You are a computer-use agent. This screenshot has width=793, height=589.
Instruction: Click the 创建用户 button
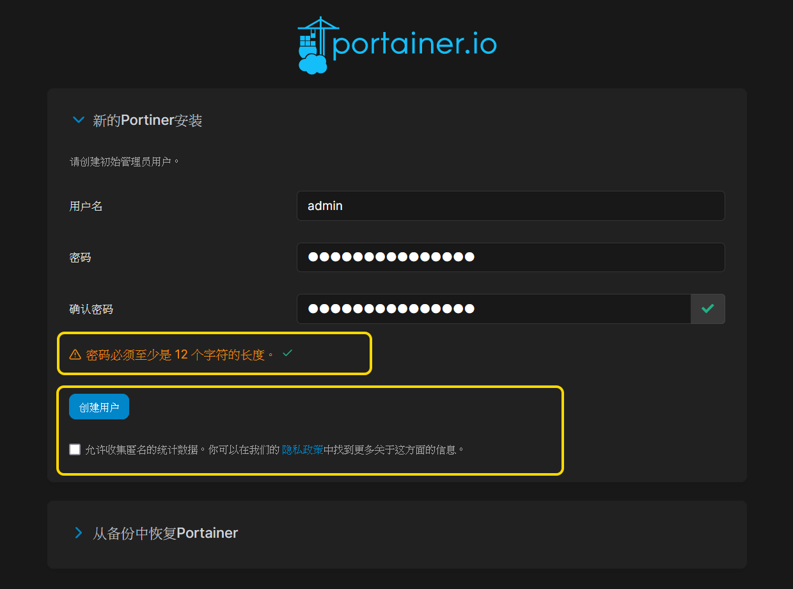[x=99, y=407]
